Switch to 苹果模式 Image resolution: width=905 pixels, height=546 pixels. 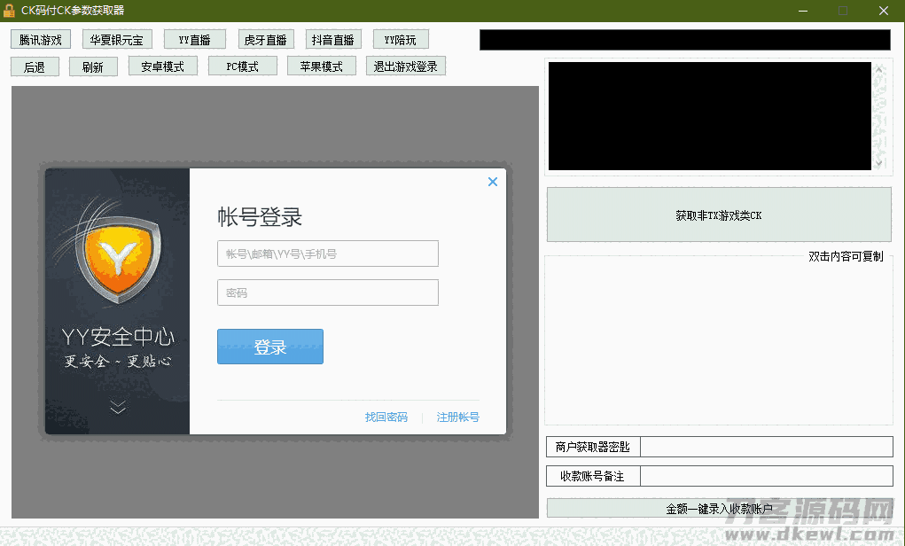(322, 66)
